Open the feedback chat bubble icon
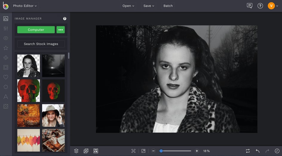Image resolution: width=282 pixels, height=156 pixels. (x=249, y=6)
